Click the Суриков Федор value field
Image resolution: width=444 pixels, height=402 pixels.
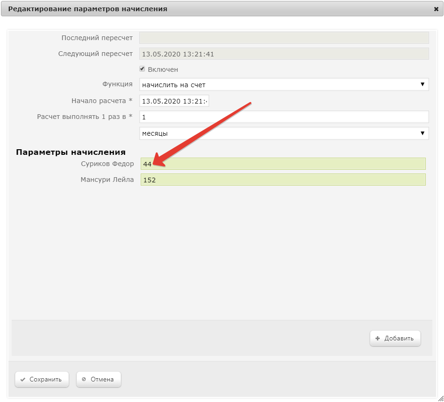point(283,164)
